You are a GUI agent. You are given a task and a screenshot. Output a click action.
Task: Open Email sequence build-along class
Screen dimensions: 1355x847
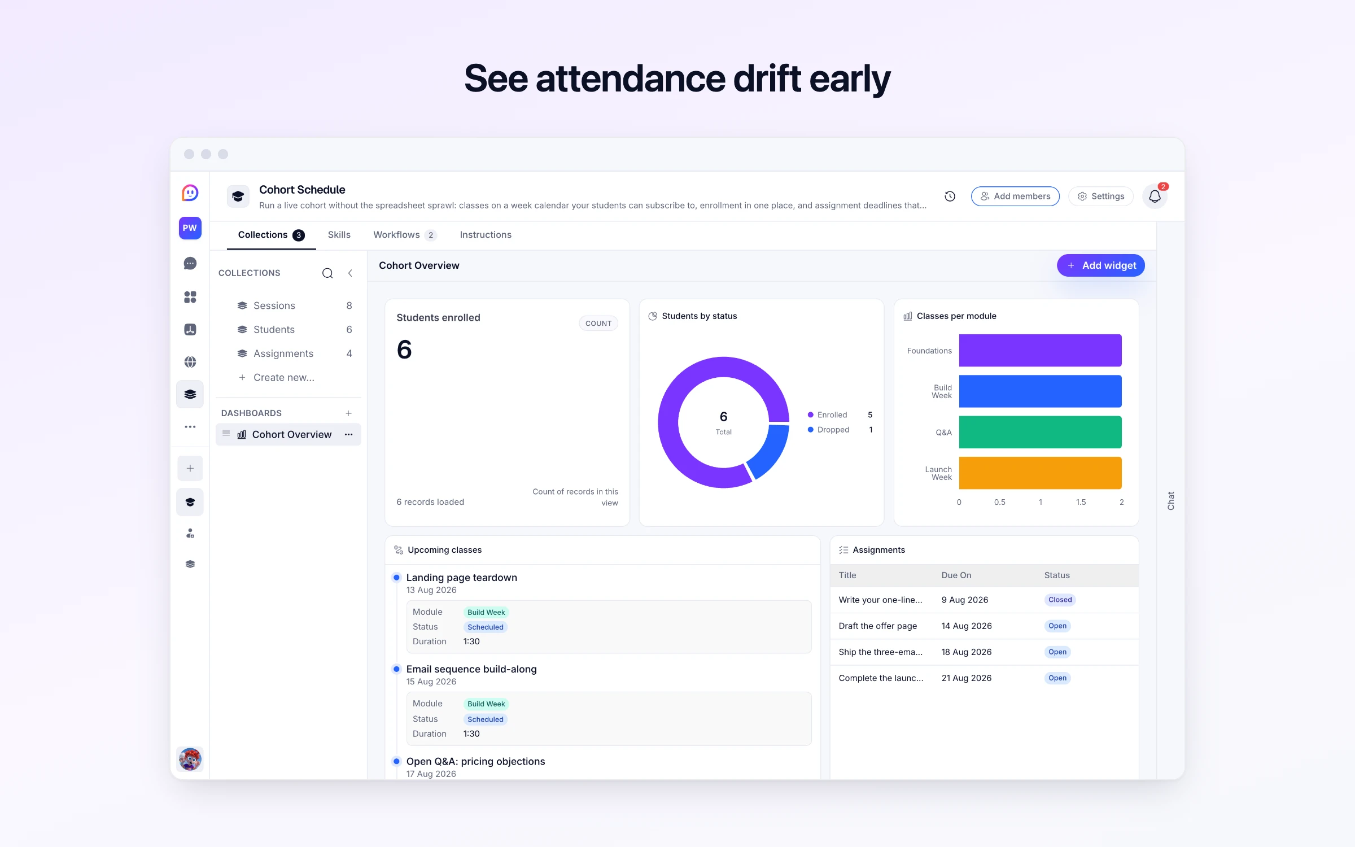coord(471,669)
